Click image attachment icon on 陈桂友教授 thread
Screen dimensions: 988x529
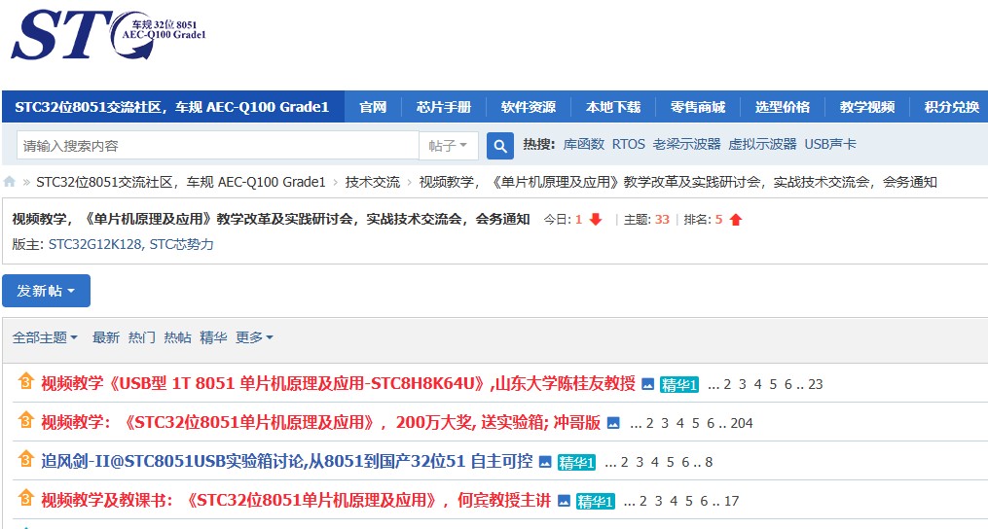pos(647,384)
